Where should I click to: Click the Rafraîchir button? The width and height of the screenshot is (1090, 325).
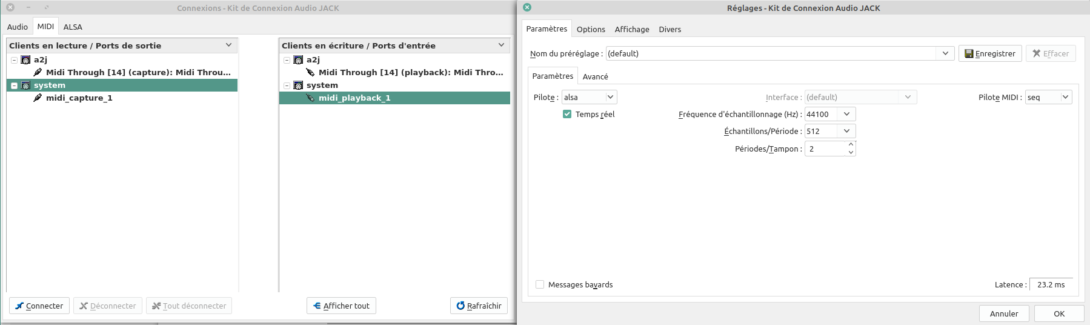pyautogui.click(x=479, y=306)
